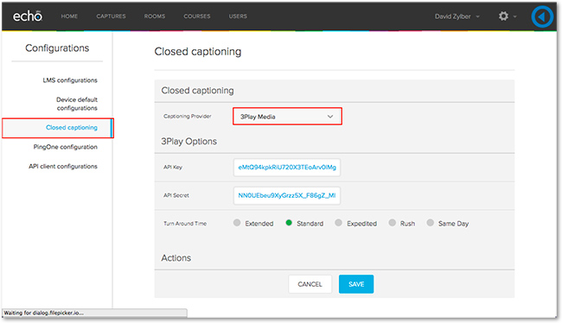Open PingOne configuration in sidebar
The image size is (562, 323).
tap(65, 147)
